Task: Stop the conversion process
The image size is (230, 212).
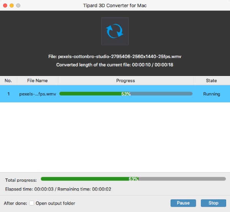Action: point(213,203)
